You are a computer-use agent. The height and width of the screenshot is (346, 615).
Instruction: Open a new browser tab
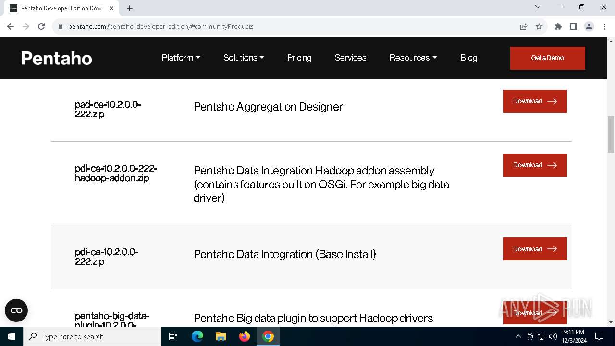coord(130,8)
